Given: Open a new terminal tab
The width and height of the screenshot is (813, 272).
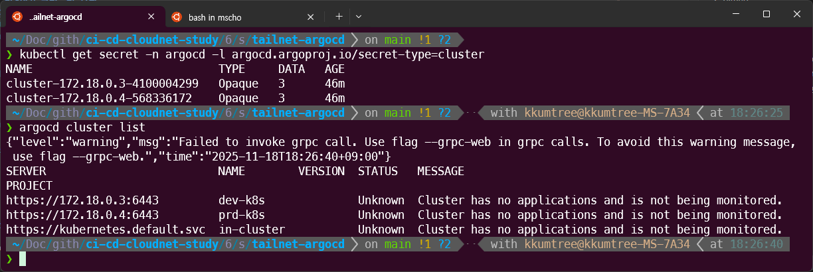Looking at the screenshot, I should (x=339, y=16).
